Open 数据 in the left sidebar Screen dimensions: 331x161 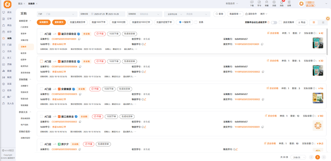pyautogui.click(x=7, y=71)
